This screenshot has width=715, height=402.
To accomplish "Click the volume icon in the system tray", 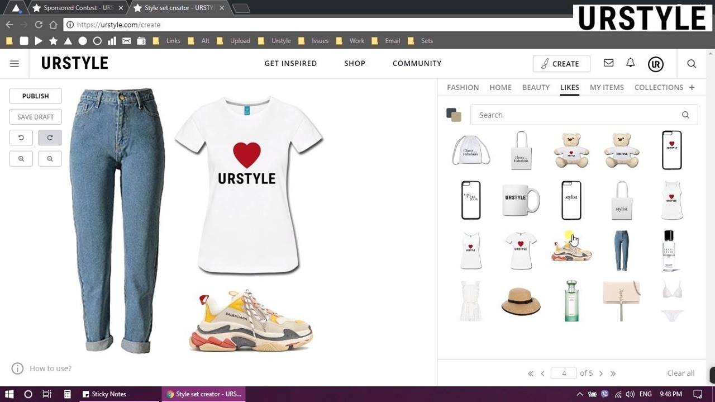I will click(x=630, y=394).
